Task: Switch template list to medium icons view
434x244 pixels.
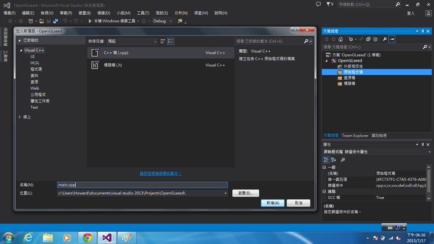Action: (163, 41)
